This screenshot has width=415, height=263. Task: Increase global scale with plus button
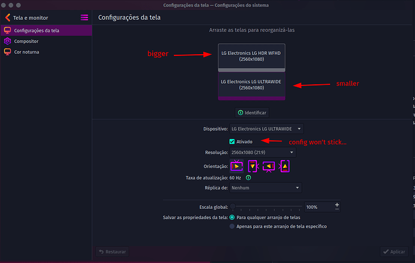point(337,205)
